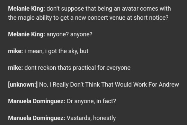Click 'Melanie King:' before 'anyone? anyone?'
187x125 pixels.
(x=26, y=35)
